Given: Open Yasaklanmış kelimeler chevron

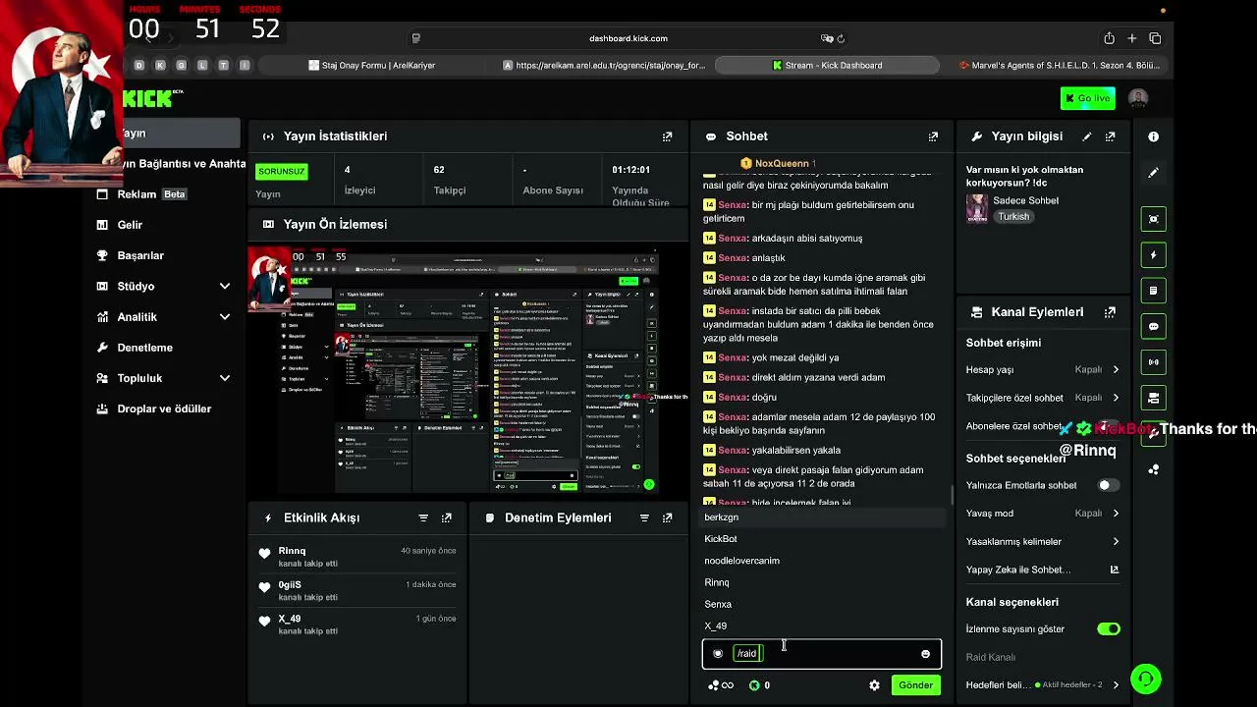Looking at the screenshot, I should pos(1116,542).
